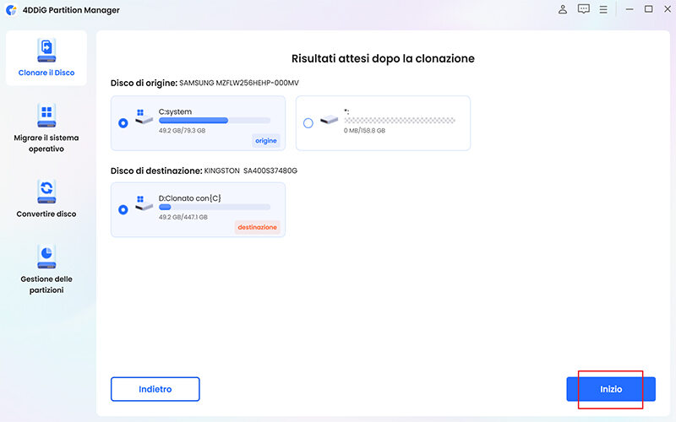Open the feedback chat bubble icon

click(583, 9)
